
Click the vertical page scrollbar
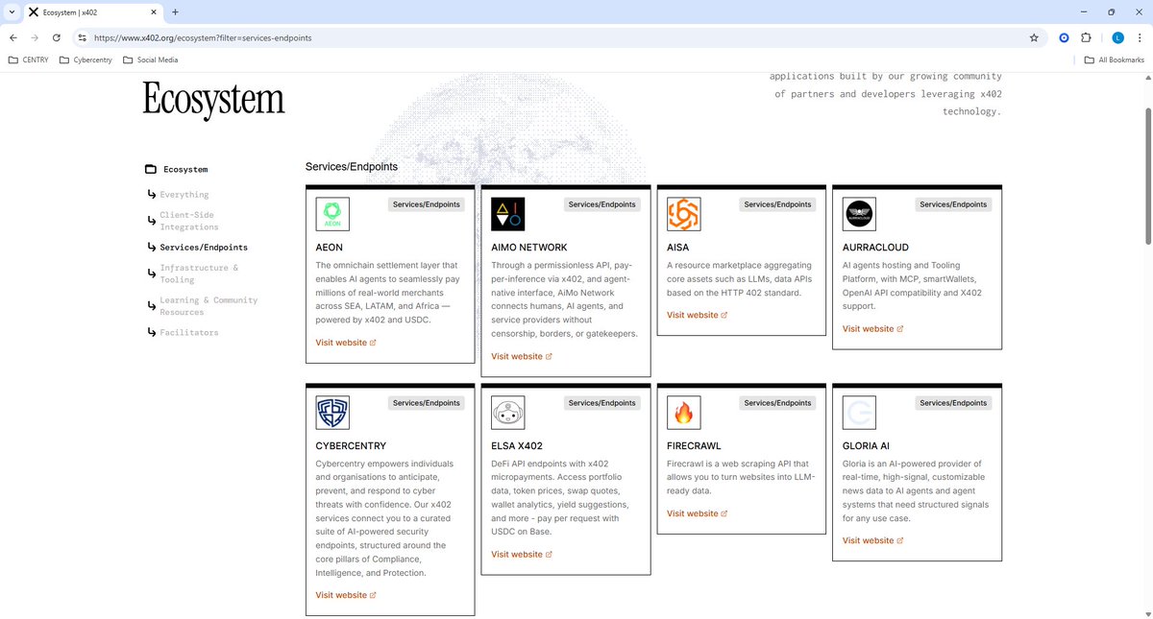[x=1147, y=178]
